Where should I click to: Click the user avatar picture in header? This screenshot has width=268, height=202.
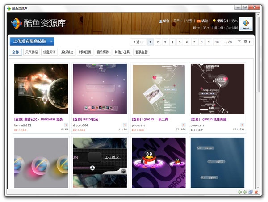246,24
